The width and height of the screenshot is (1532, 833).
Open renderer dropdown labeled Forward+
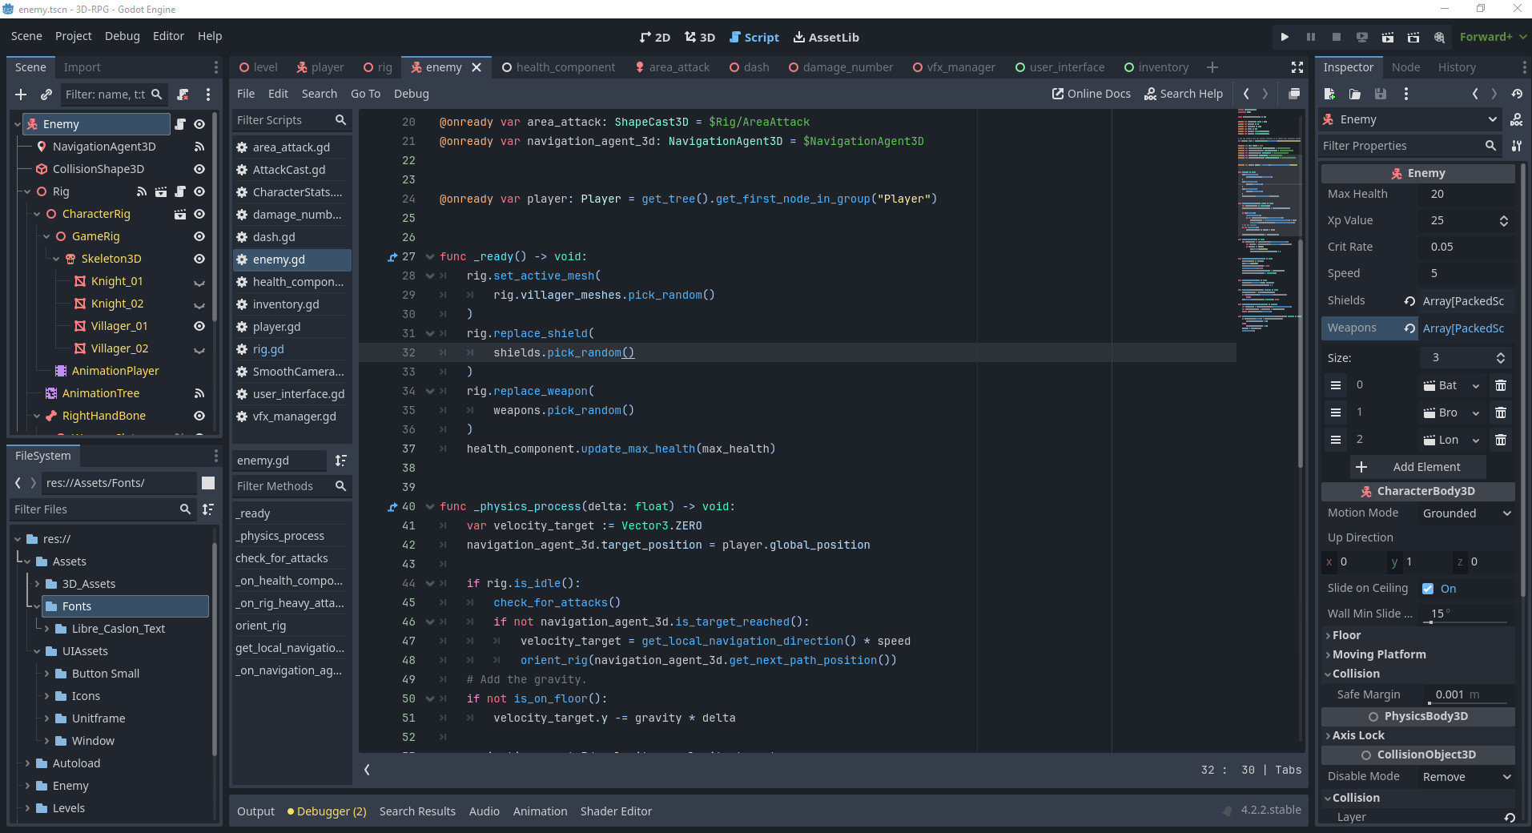(x=1493, y=37)
